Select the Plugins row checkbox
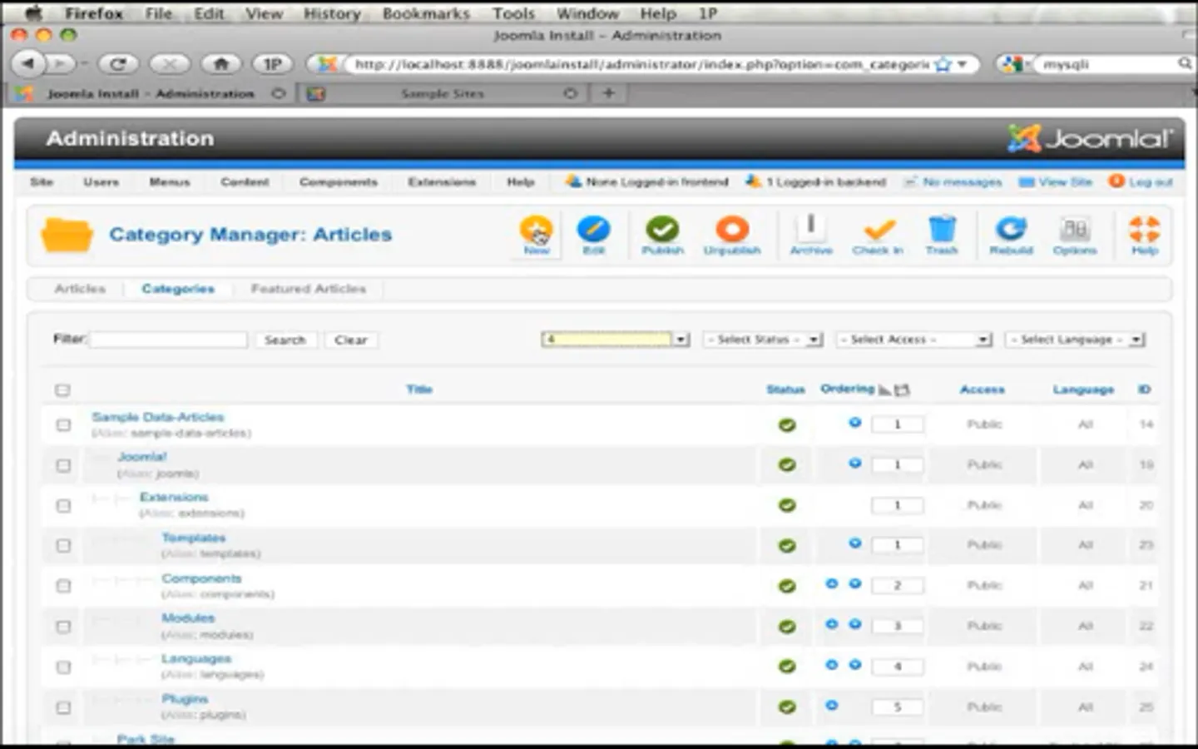The width and height of the screenshot is (1198, 749). (63, 707)
